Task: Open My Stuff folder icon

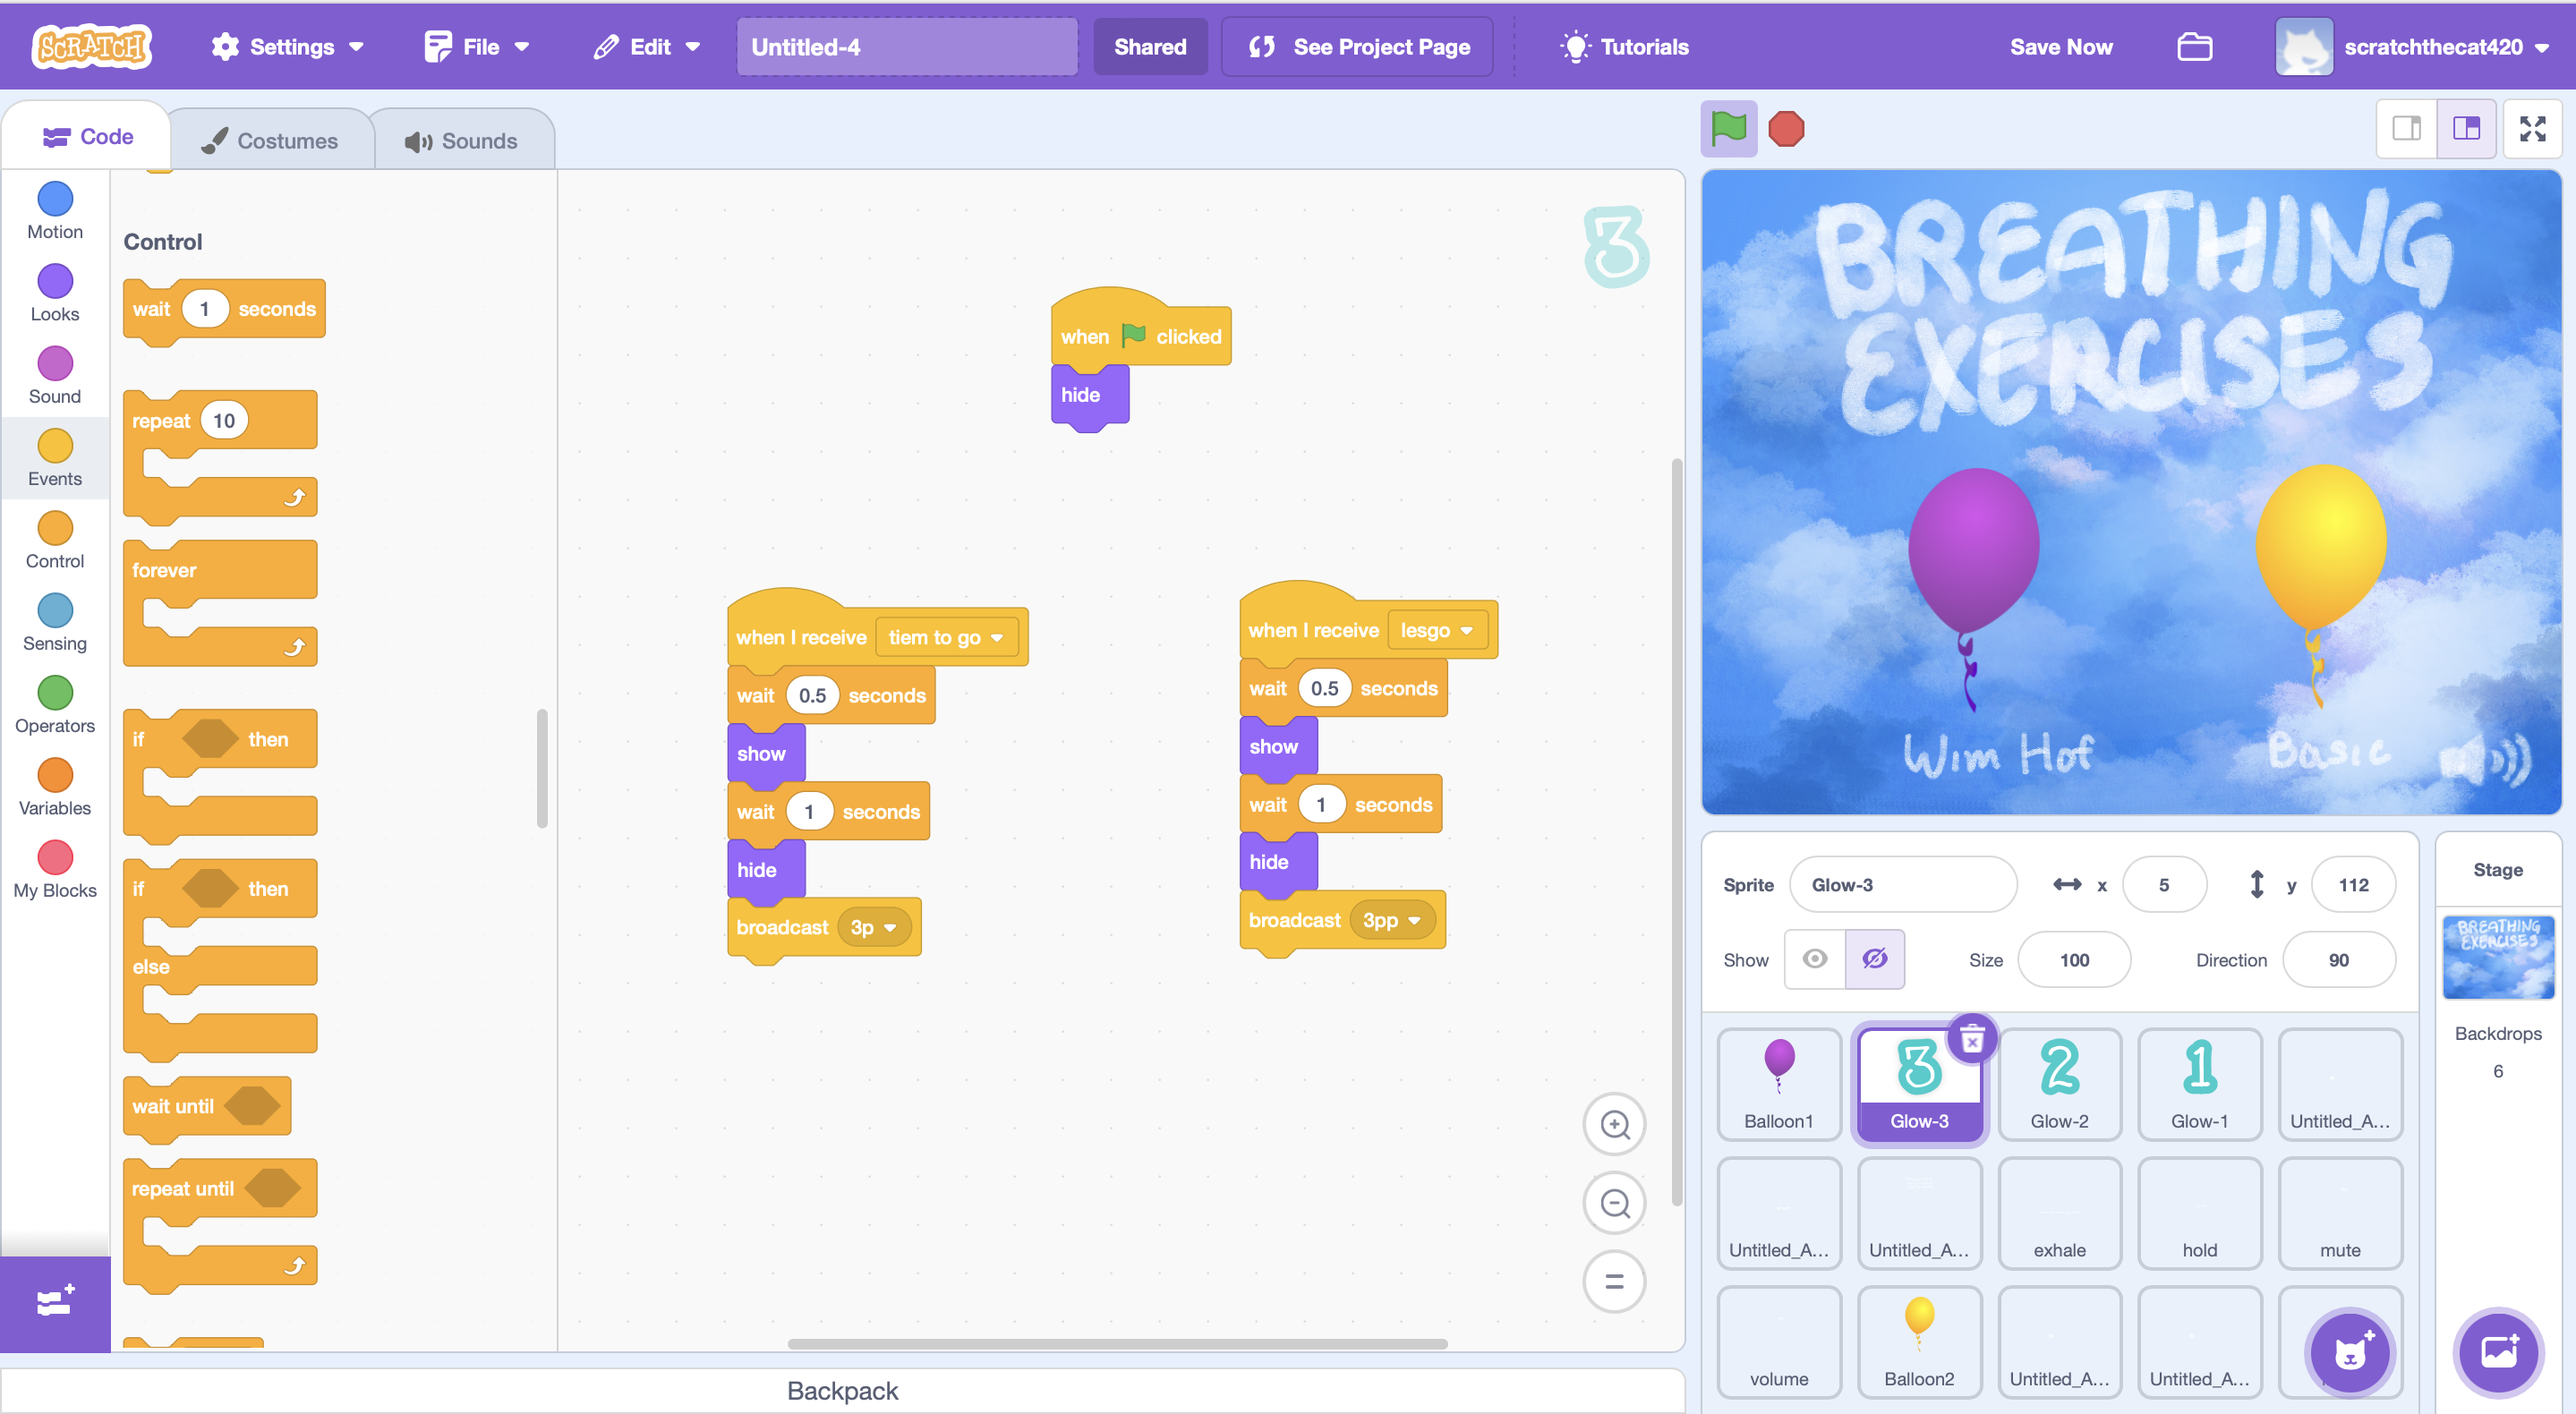Action: click(x=2194, y=47)
